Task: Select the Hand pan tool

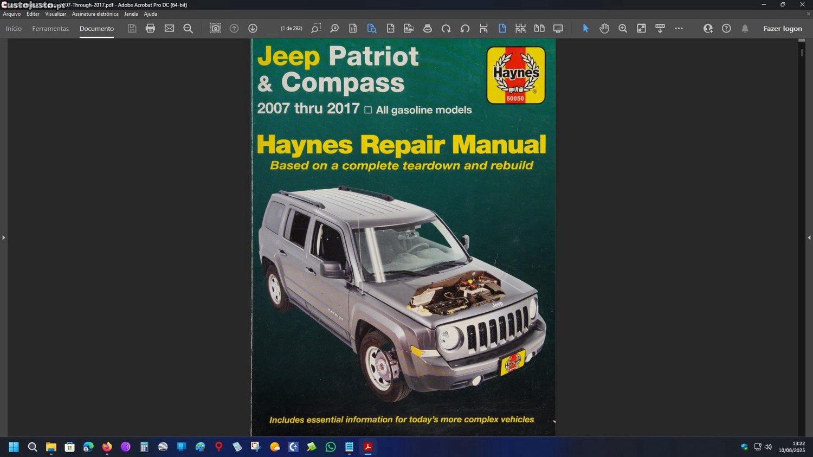Action: pyautogui.click(x=604, y=28)
